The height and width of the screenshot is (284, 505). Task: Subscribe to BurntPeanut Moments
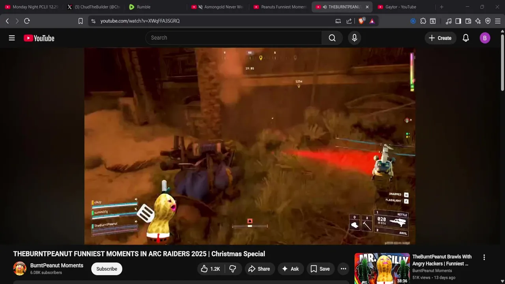pyautogui.click(x=107, y=269)
